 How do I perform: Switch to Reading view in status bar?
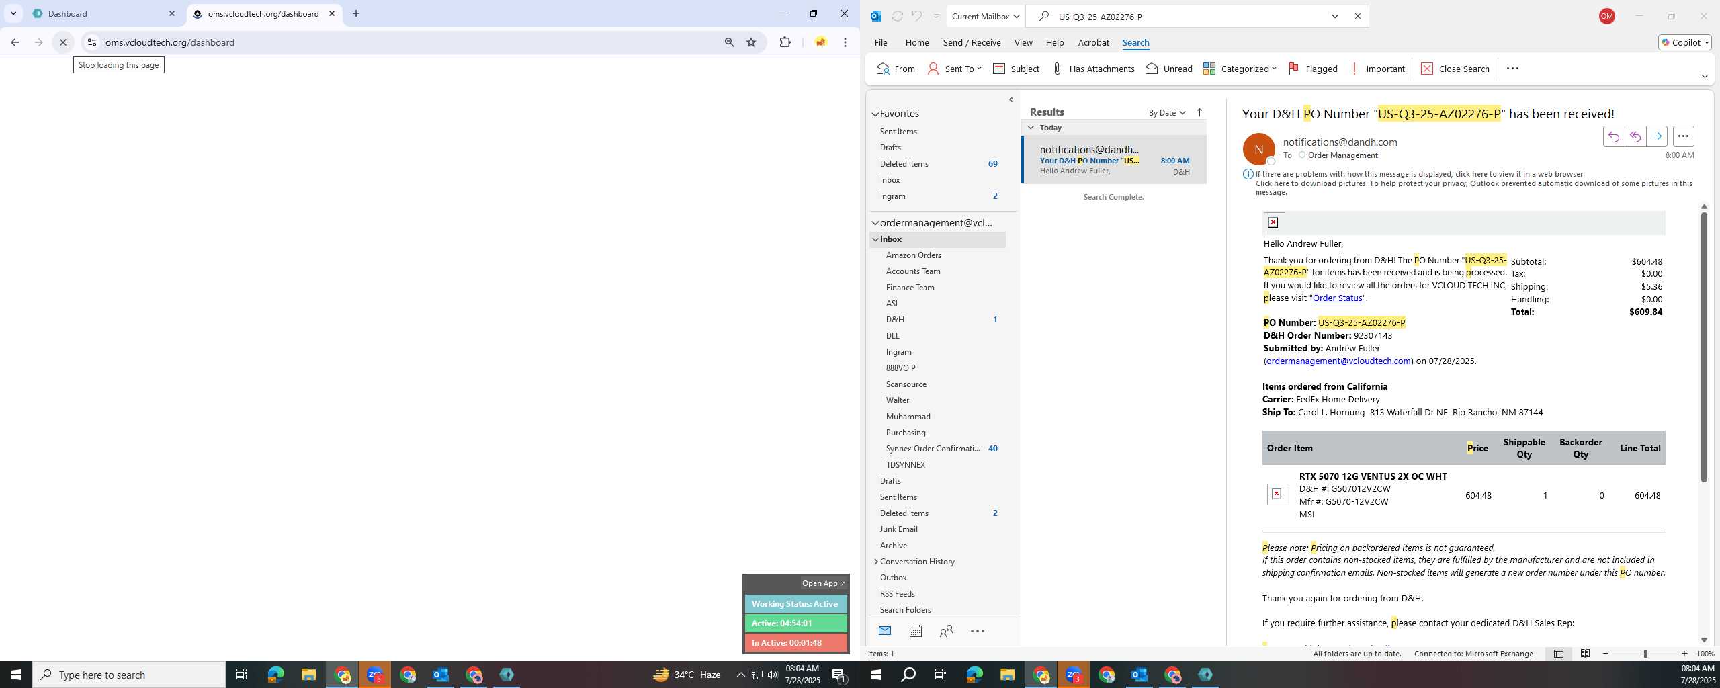point(1585,654)
